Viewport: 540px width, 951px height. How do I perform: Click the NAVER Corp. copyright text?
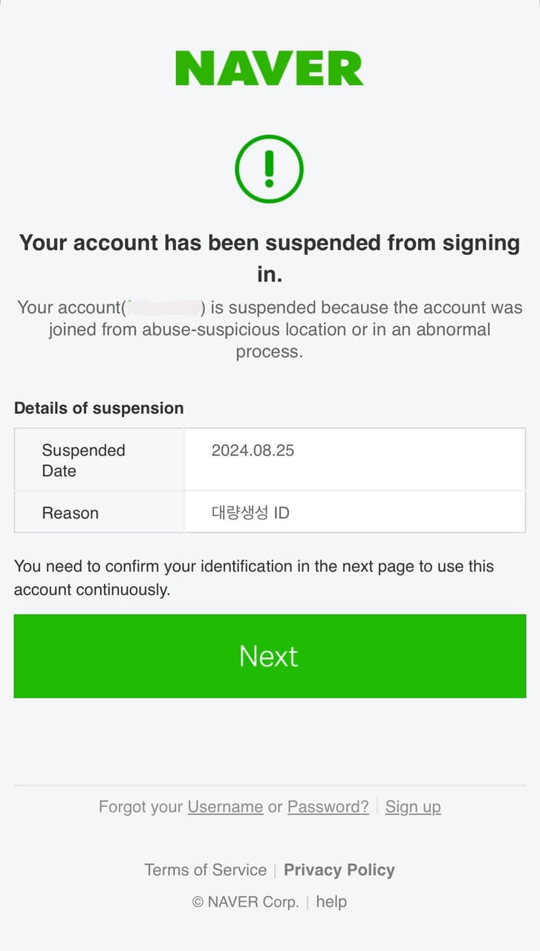coord(245,902)
